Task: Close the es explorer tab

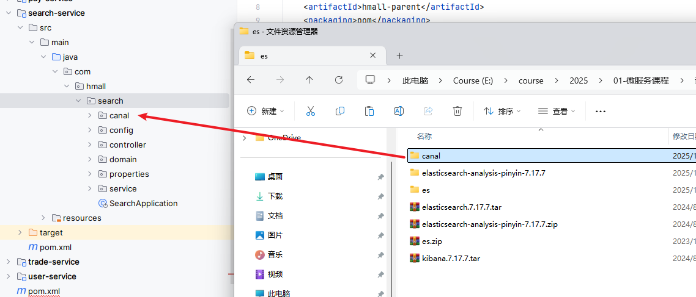Action: coord(373,55)
